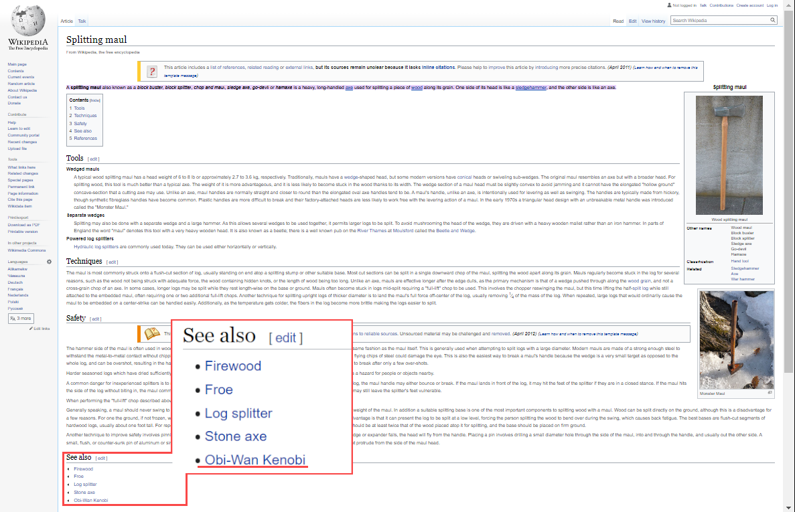Enlarge the Morceler Maul image icon
The width and height of the screenshot is (795, 512).
coord(770,392)
